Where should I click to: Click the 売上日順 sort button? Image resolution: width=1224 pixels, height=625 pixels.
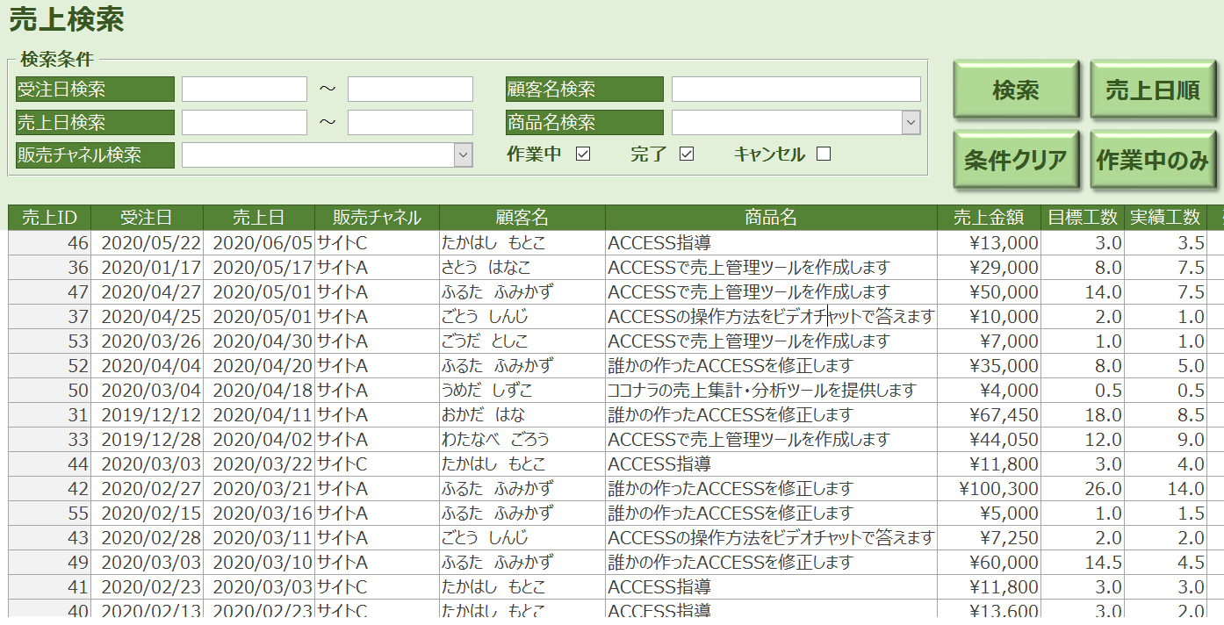(x=1153, y=89)
